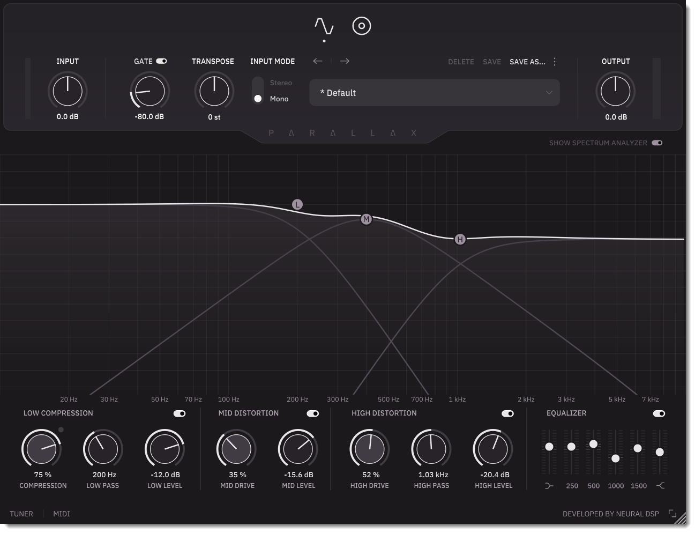The width and height of the screenshot is (695, 533).
Task: Select Mono input mode
Action: click(279, 99)
